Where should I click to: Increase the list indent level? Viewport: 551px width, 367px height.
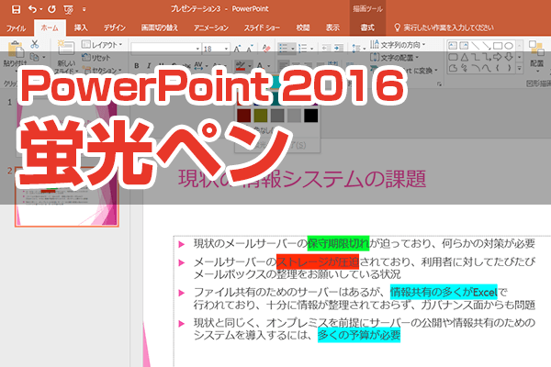tap(339, 48)
